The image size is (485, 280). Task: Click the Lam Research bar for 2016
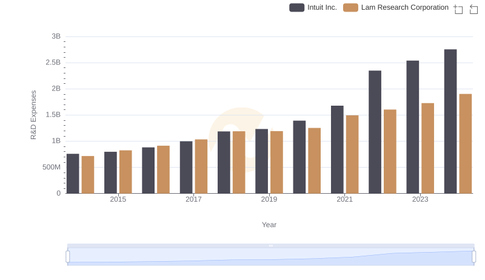pyautogui.click(x=163, y=169)
